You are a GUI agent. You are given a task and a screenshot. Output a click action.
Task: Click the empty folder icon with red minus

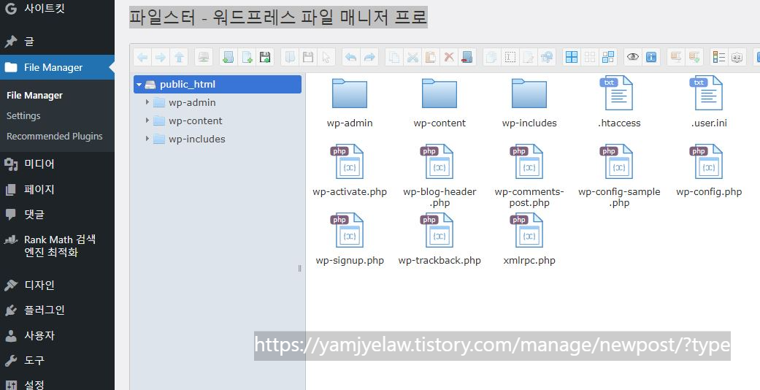point(467,57)
